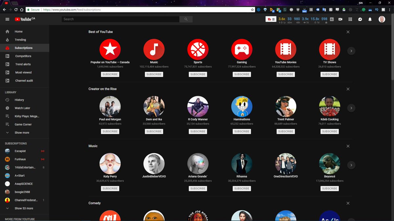Click the YouTube search field
This screenshot has height=221, width=394.
point(120,19)
